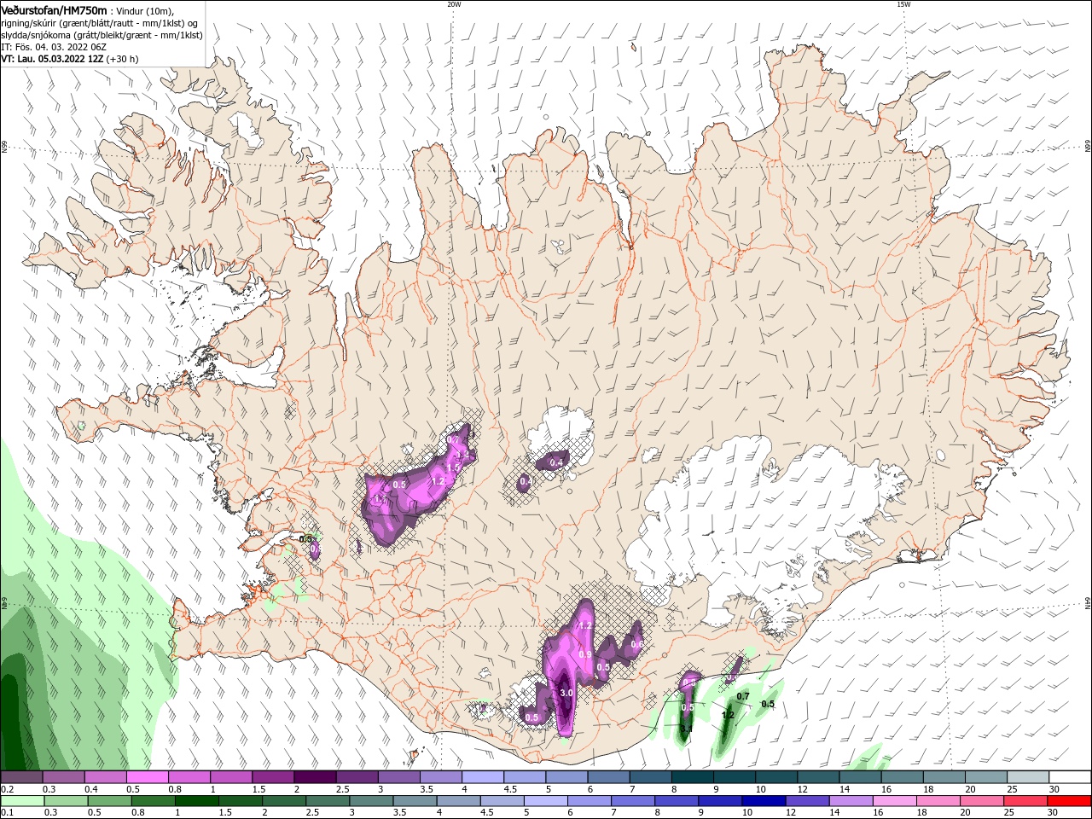Pick the lavender 4 swatch in the upper legend row
Image resolution: width=1092 pixels, height=819 pixels.
click(482, 777)
